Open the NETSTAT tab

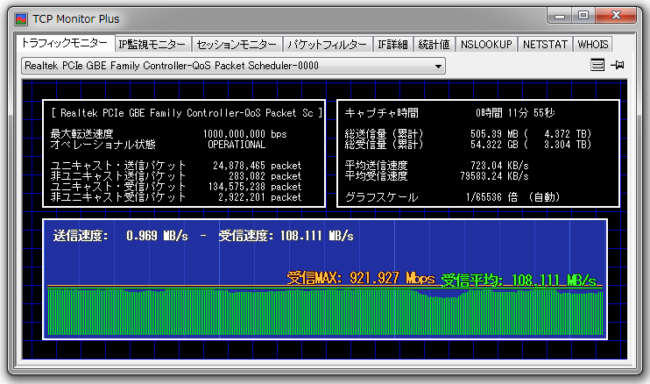[x=546, y=45]
